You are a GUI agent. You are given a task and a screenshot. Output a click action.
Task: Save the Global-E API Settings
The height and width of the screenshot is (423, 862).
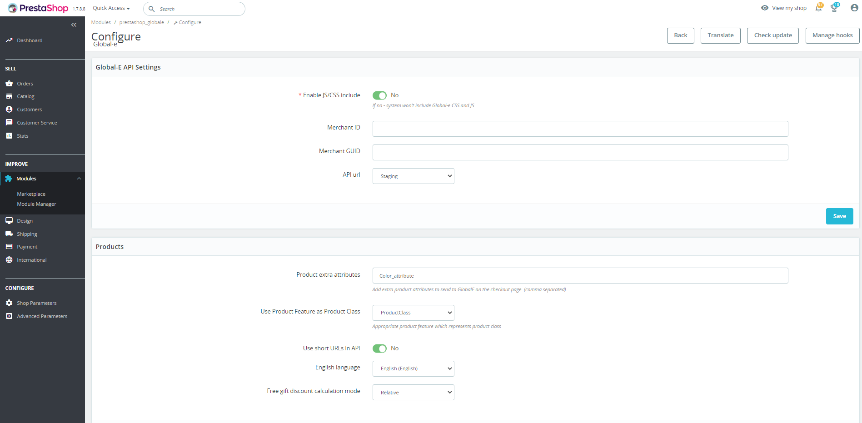839,216
